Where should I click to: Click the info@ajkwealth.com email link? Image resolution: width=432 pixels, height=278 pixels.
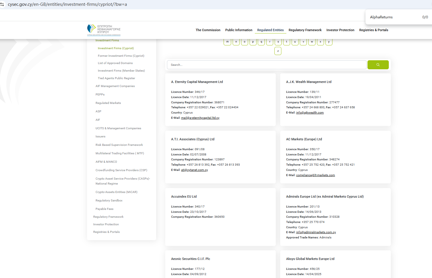(x=310, y=113)
